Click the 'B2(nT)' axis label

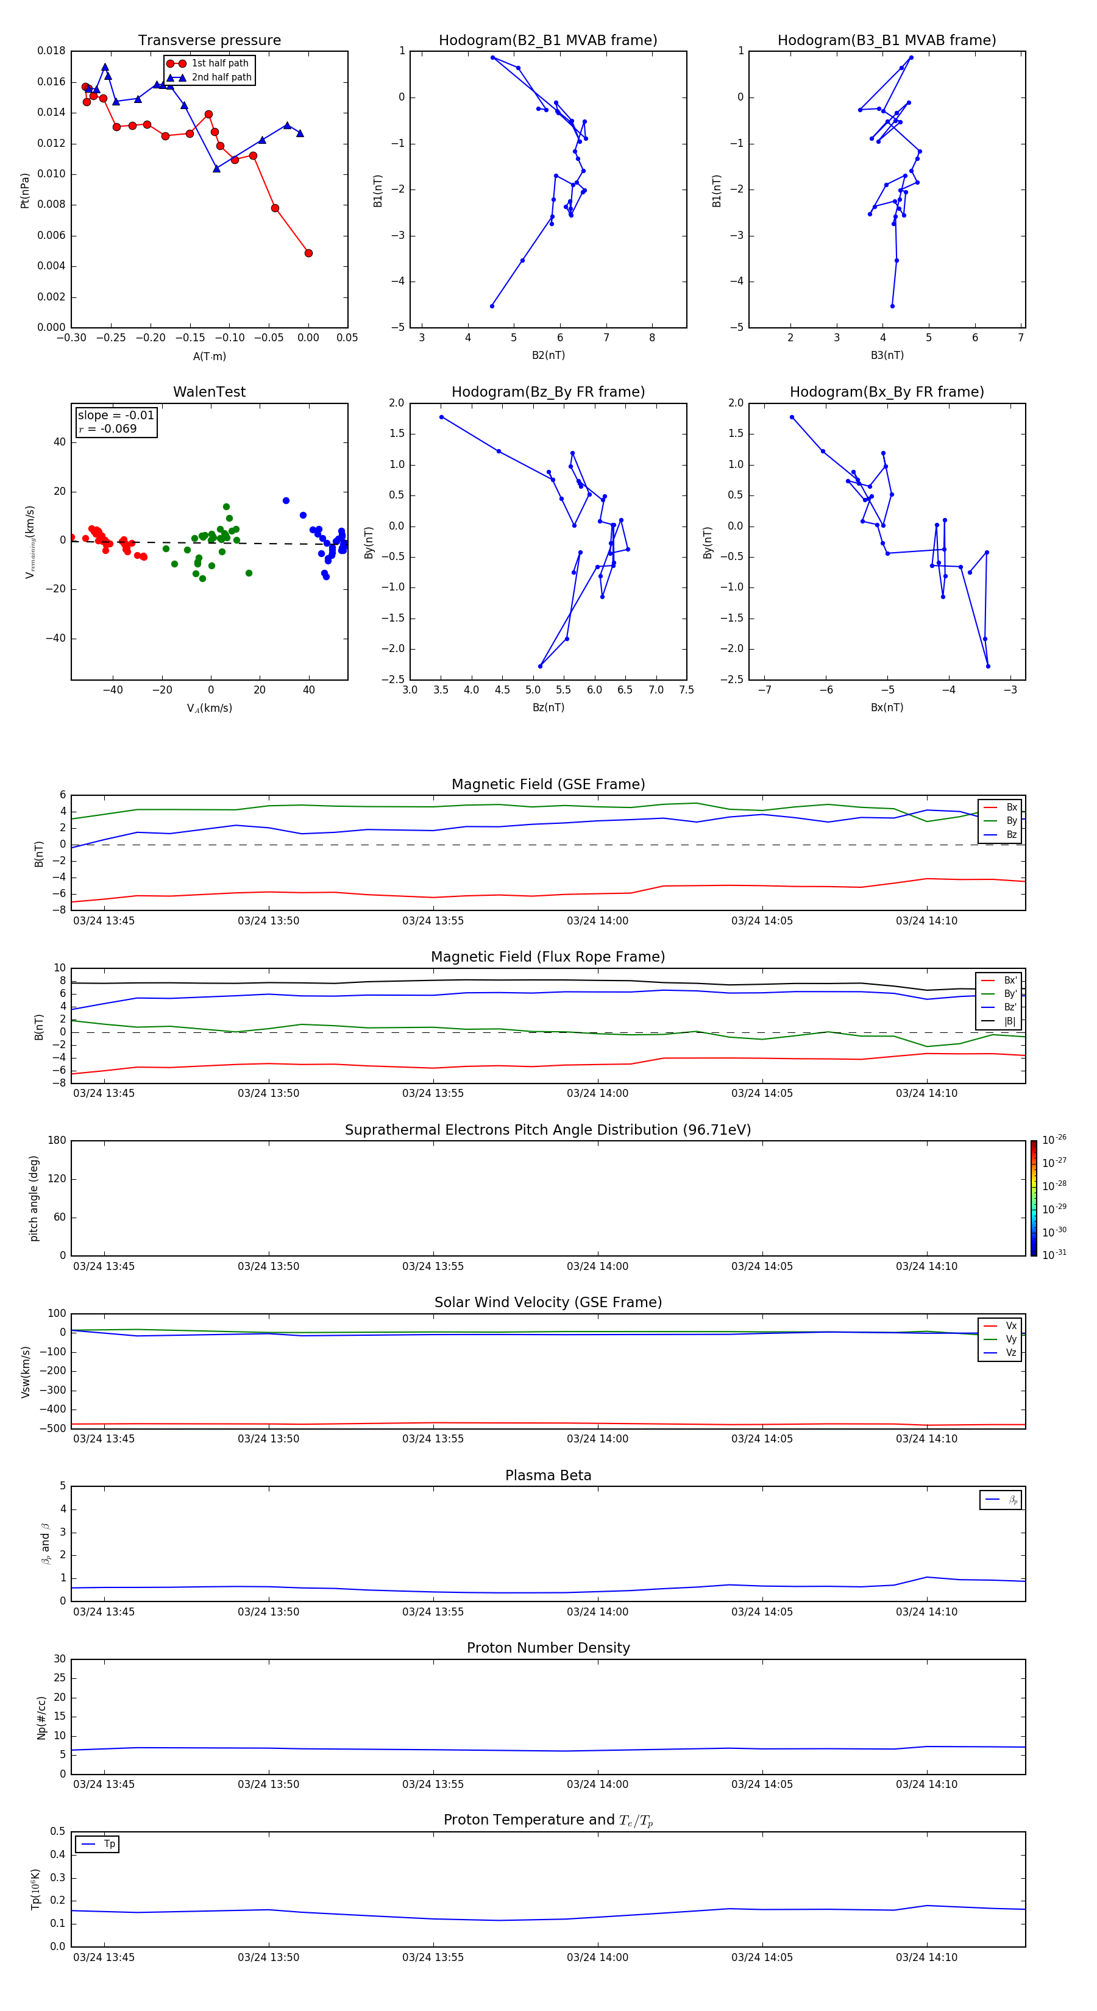pos(548,355)
